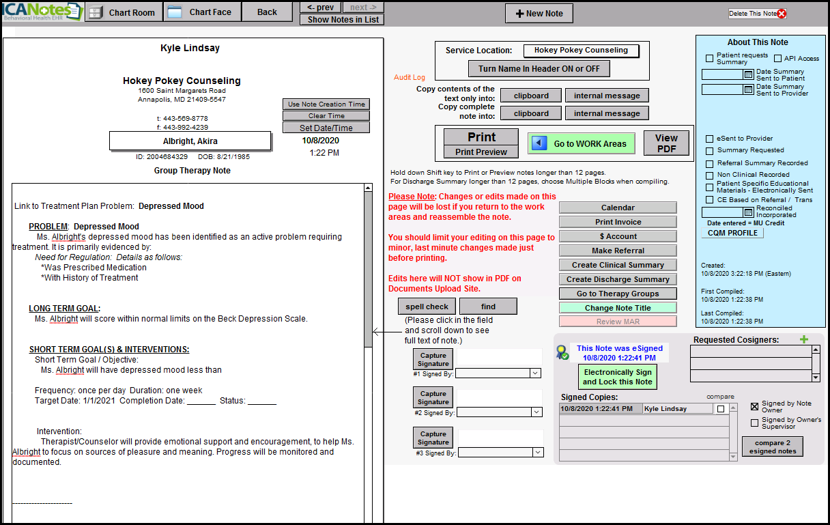Screen dimensions: 830x525
Task: Check the Patient requests Summary box
Action: [x=710, y=59]
